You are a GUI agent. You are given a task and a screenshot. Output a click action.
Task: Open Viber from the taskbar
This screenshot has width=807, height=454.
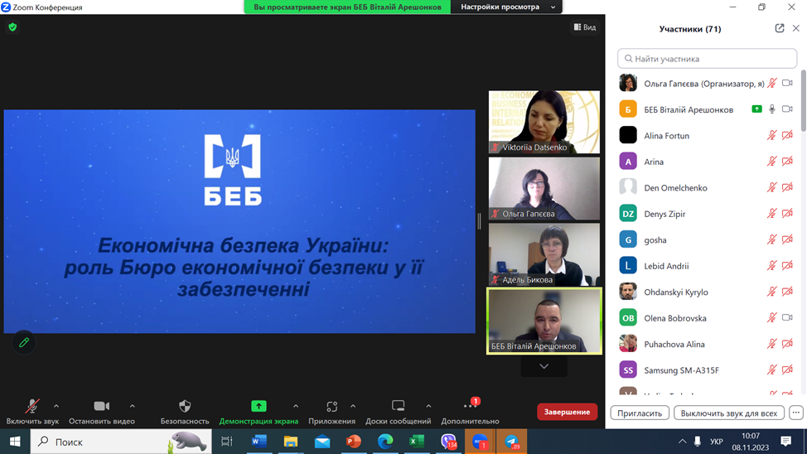[448, 442]
